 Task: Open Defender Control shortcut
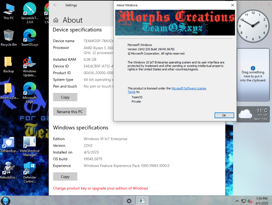coord(30,172)
